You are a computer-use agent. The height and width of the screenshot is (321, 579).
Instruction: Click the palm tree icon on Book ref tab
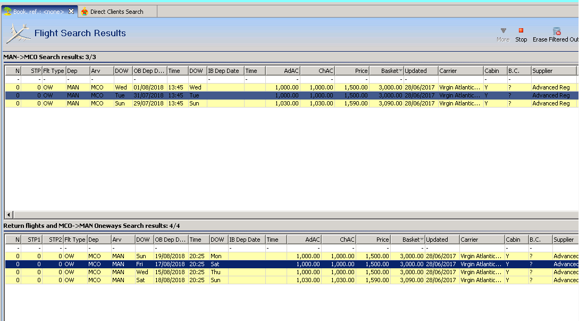point(7,11)
